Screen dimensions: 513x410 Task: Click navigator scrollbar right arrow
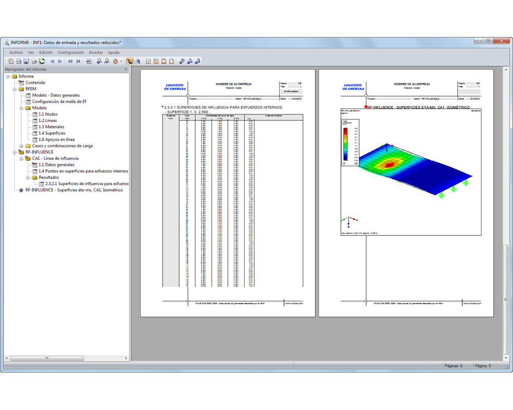[126, 358]
